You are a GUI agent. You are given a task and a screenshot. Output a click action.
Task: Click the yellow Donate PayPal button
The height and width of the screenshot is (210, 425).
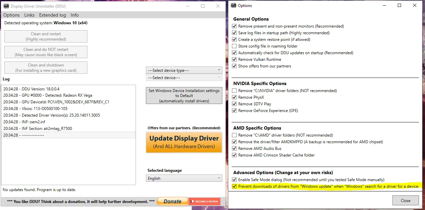pos(172,201)
